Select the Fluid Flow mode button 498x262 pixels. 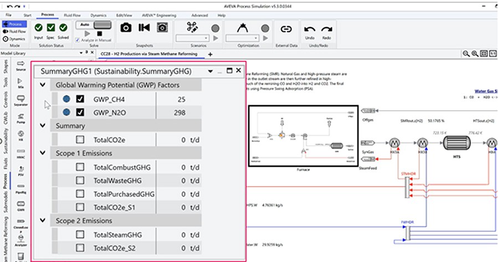click(14, 32)
